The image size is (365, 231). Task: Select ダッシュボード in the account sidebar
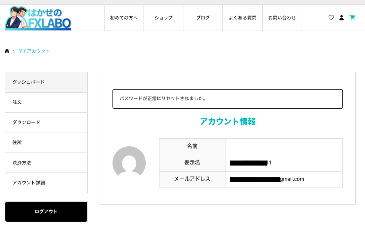pyautogui.click(x=46, y=82)
